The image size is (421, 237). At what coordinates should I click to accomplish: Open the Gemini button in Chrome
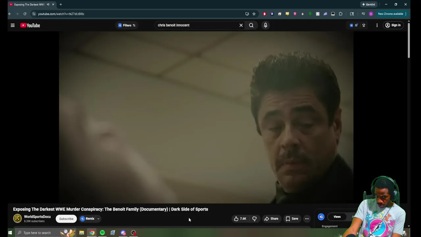coord(368,4)
